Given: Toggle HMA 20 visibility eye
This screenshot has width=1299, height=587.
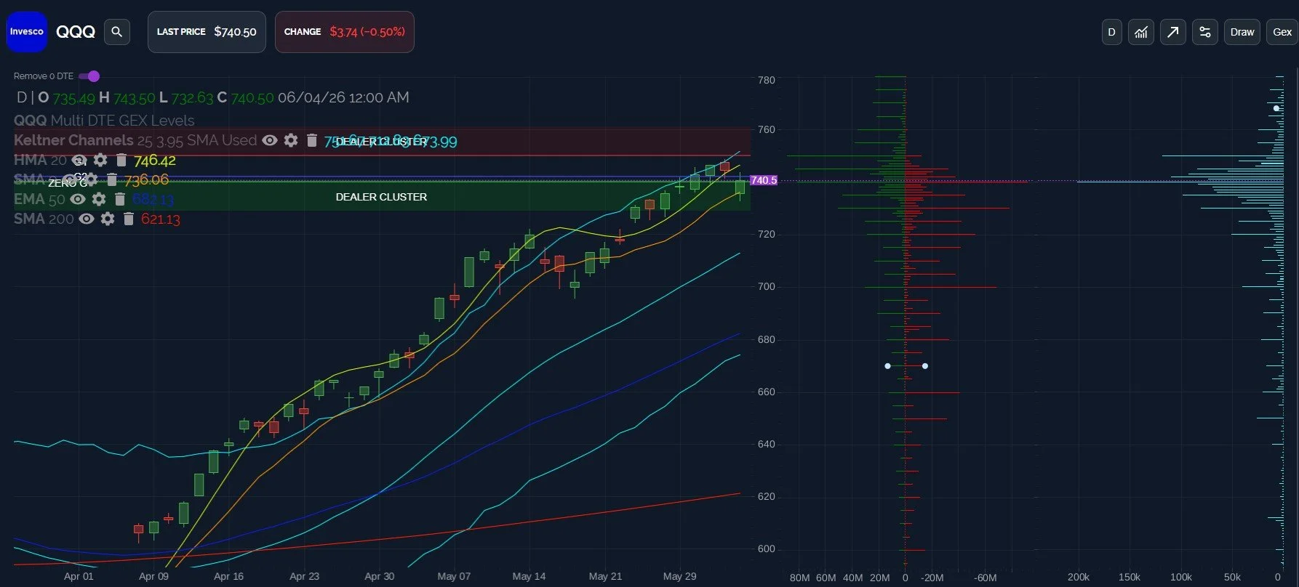Looking at the screenshot, I should (79, 160).
